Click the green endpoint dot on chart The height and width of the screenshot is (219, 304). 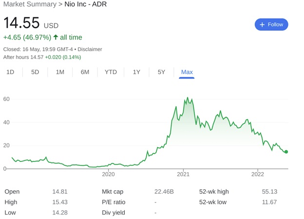coord(286,152)
